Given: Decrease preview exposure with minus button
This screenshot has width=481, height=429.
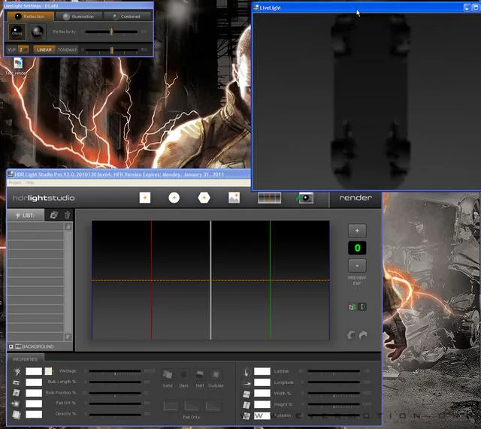Looking at the screenshot, I should [x=357, y=265].
